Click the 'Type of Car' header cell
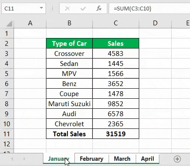 tap(69, 43)
